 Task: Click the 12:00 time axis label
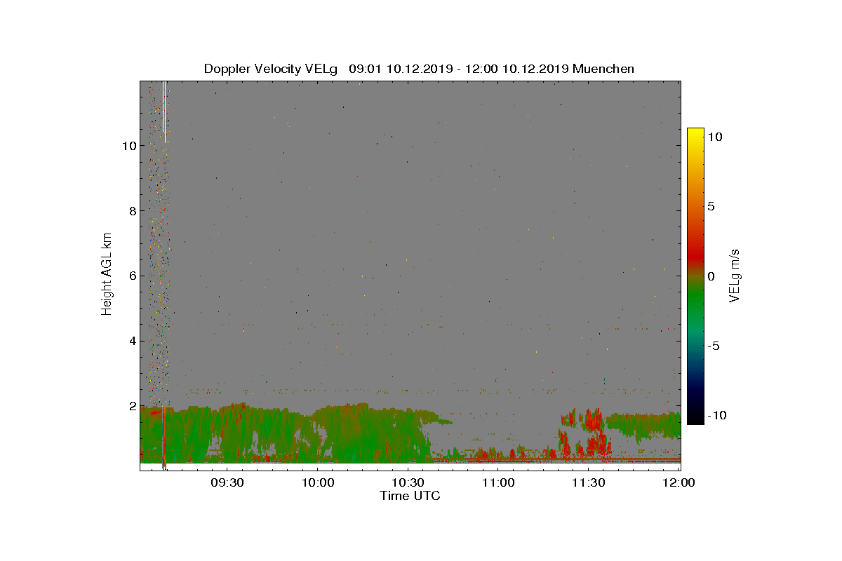click(679, 483)
